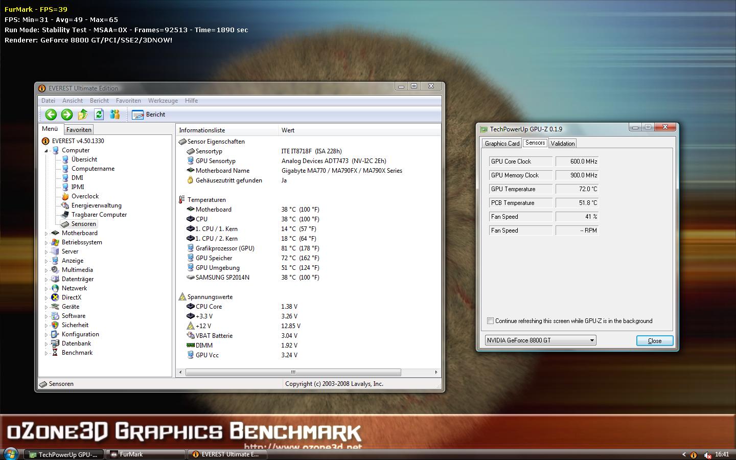Open the Bericht report button
736x460 pixels.
pos(149,114)
